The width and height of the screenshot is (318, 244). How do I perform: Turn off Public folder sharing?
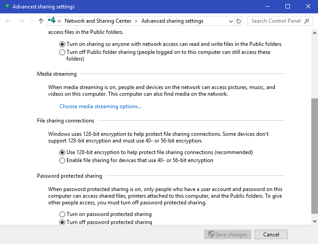tap(62, 52)
